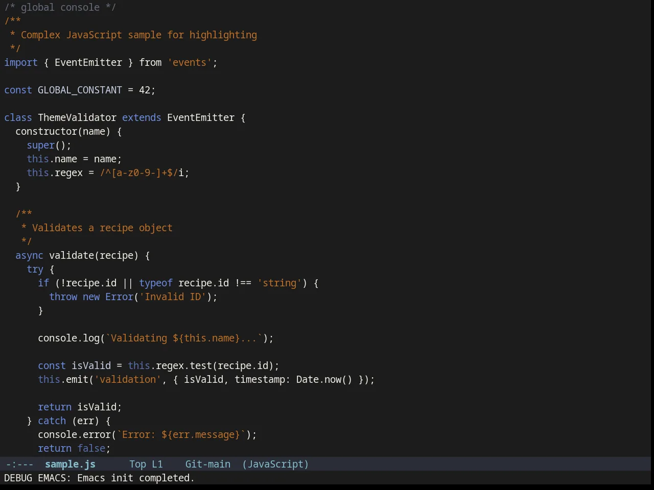This screenshot has height=490, width=654.
Task: Click the 'typeof' operator
Action: pyautogui.click(x=156, y=283)
